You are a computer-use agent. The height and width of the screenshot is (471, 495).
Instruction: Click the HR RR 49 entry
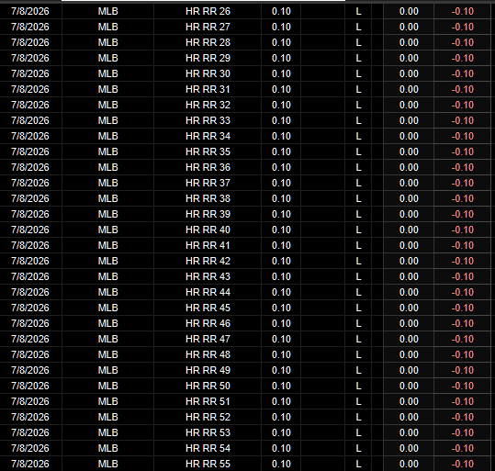point(208,370)
